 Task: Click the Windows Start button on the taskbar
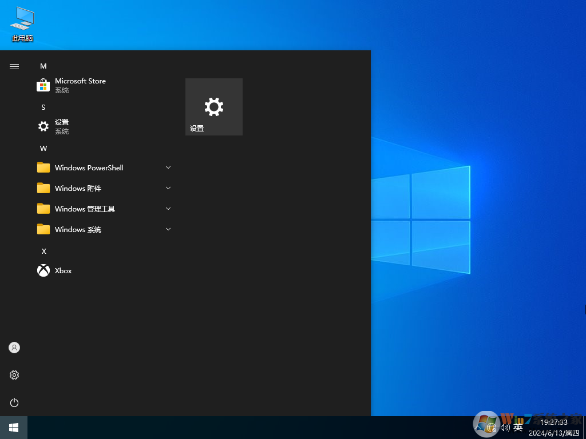(x=14, y=427)
